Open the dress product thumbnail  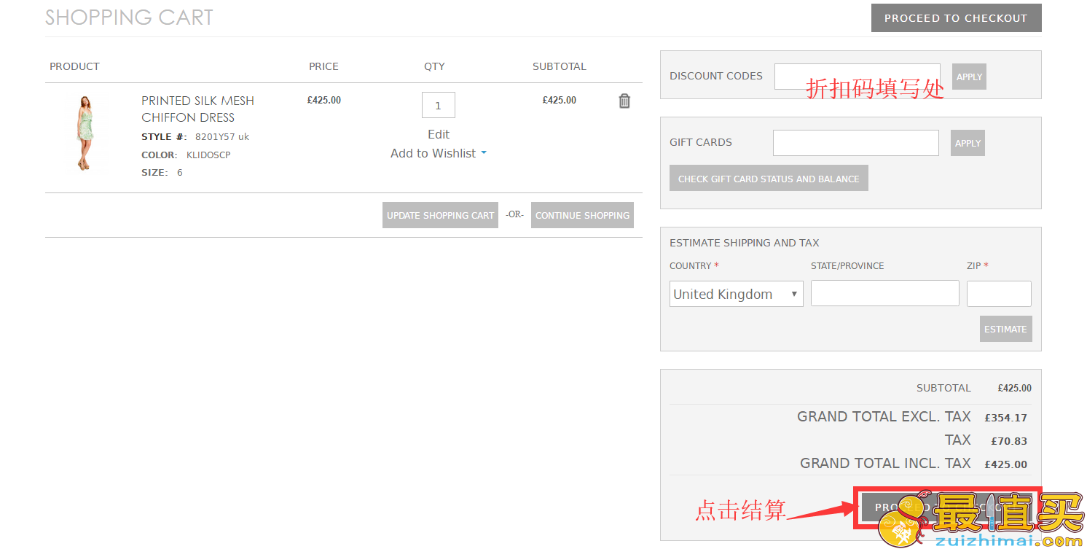coord(85,133)
